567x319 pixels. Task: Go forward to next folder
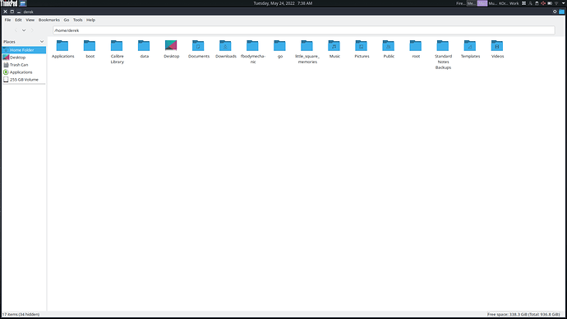click(32, 30)
